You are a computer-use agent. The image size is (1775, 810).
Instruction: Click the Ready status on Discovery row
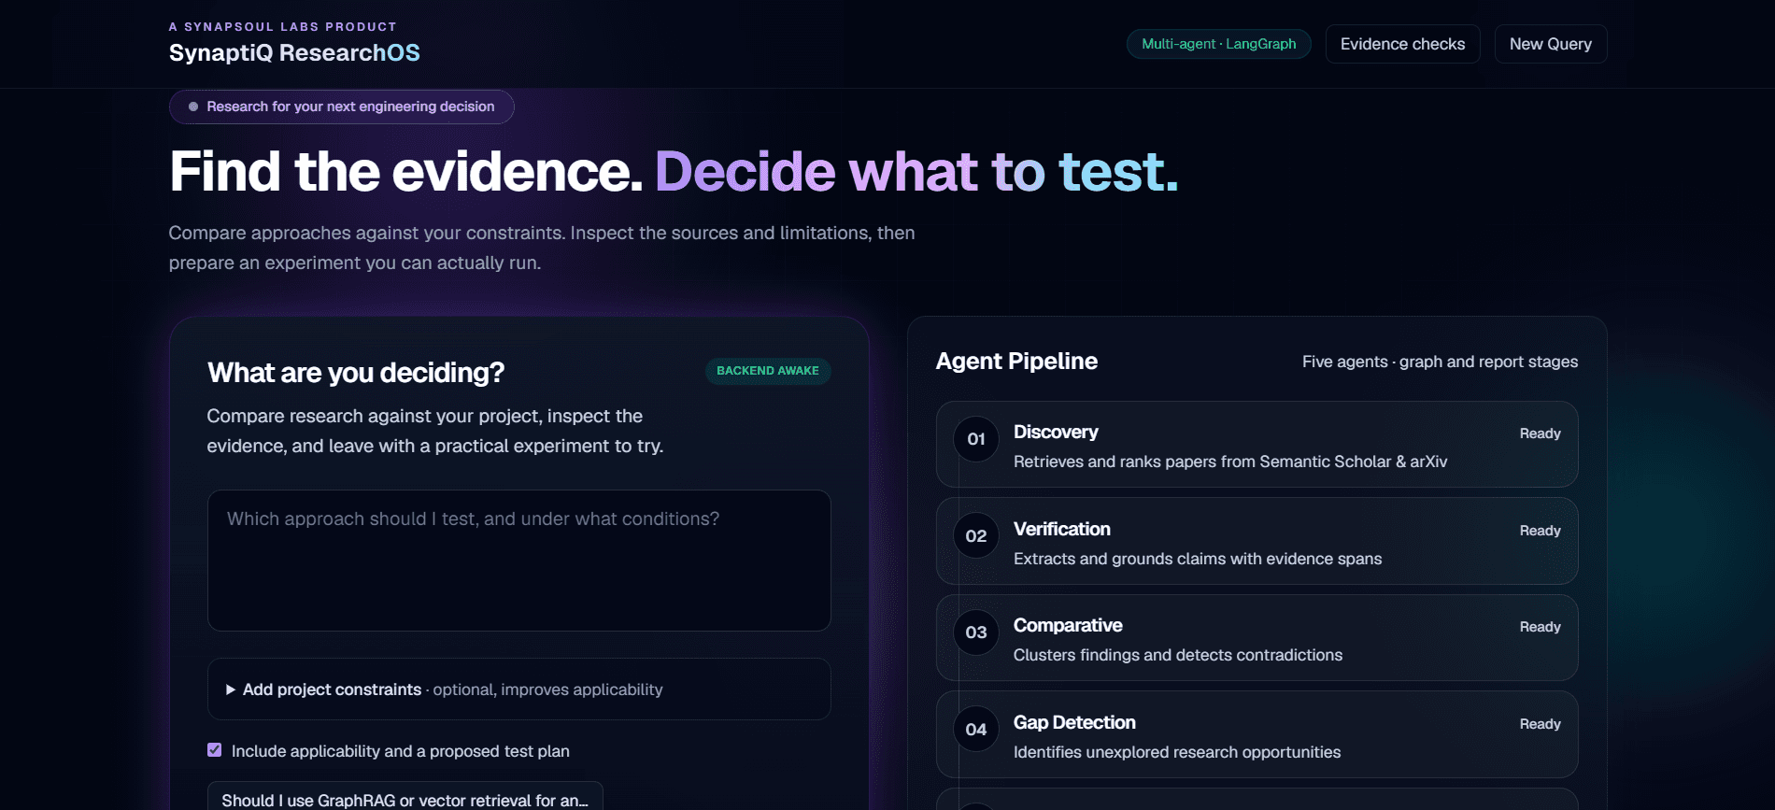coord(1540,433)
